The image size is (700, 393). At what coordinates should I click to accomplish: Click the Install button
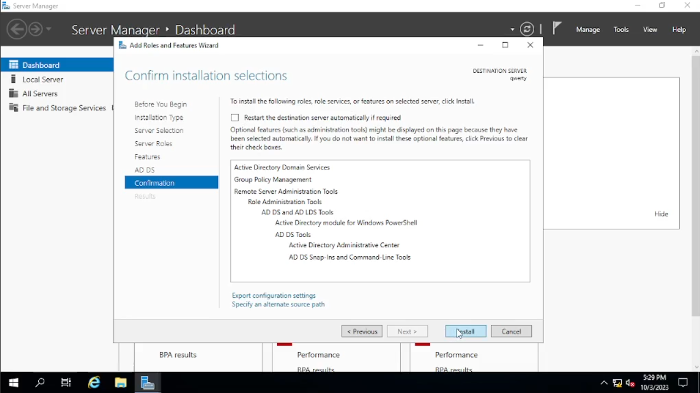click(466, 332)
